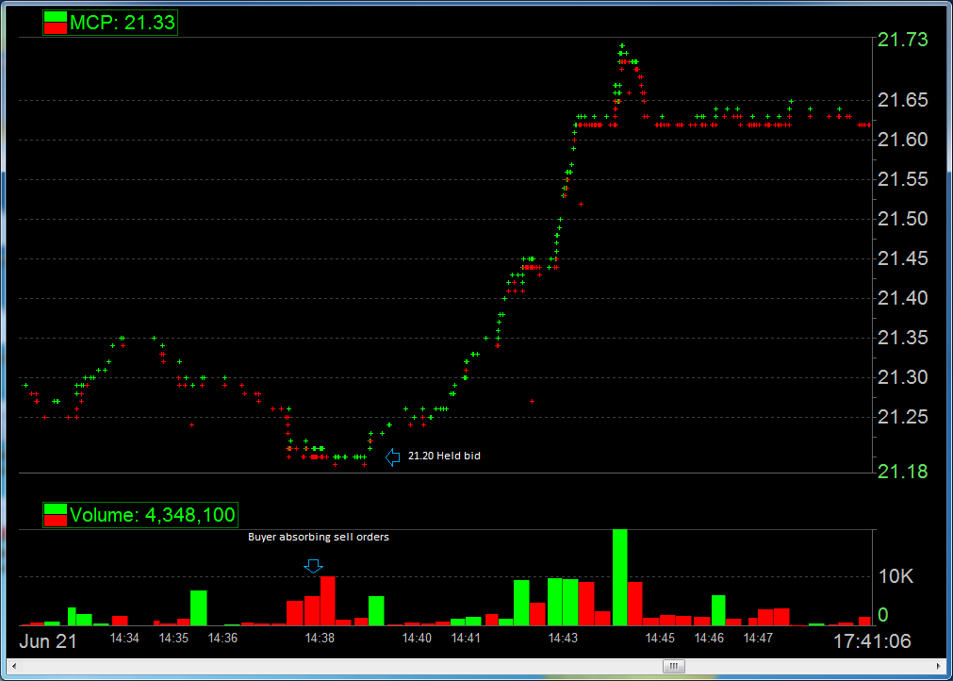Viewport: 953px width, 681px height.
Task: Click the 14:47 time axis label
Action: [758, 639]
